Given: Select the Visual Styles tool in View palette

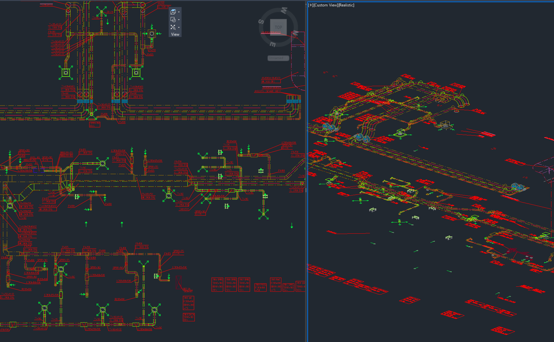Looking at the screenshot, I should click(x=173, y=19).
